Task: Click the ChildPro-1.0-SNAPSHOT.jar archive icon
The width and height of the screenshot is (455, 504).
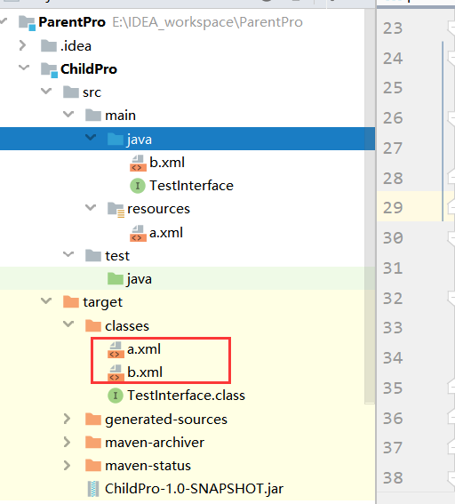Action: coord(93,489)
